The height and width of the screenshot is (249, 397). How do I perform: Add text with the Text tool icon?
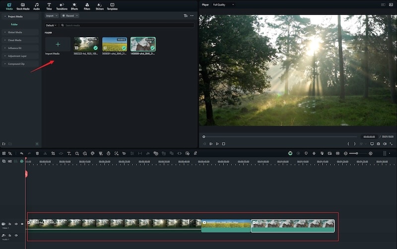69,153
